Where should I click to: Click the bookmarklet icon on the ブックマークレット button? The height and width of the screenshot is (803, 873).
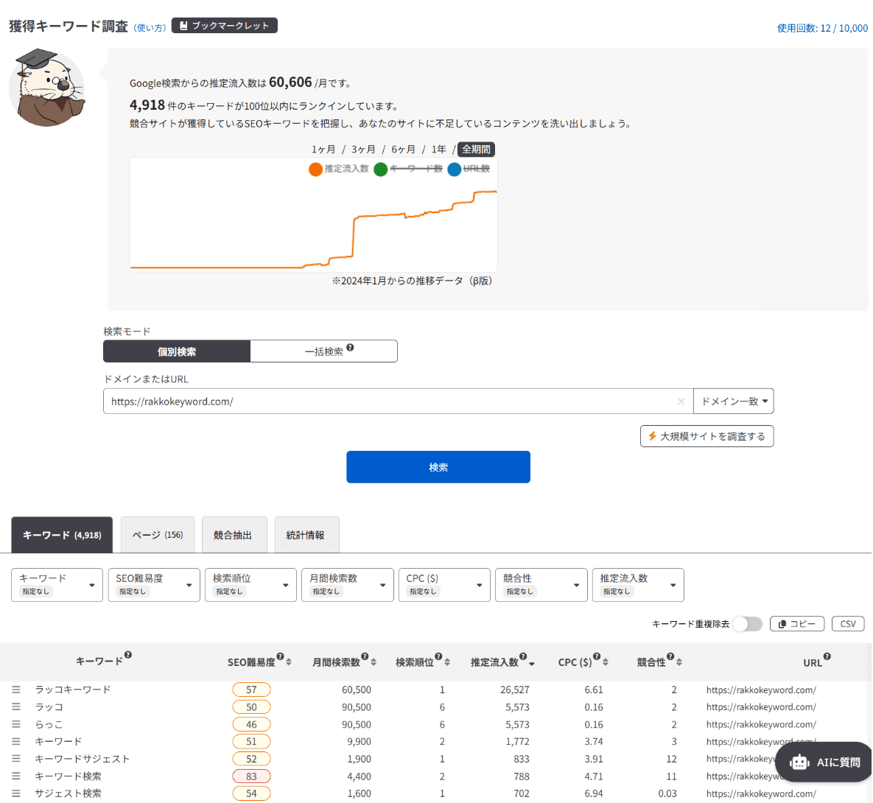[x=182, y=25]
